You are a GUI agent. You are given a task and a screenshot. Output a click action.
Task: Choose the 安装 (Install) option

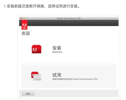point(57,48)
